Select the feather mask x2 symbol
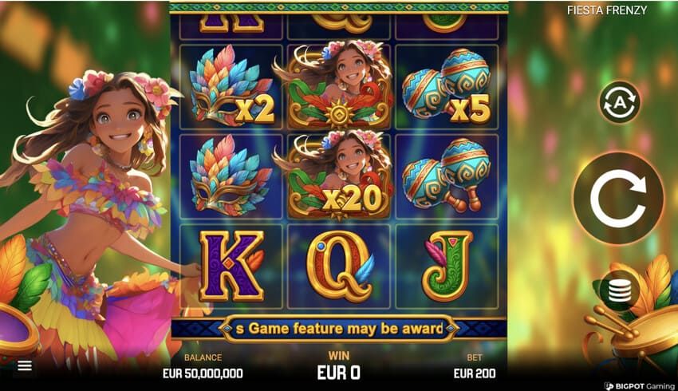The height and width of the screenshot is (391, 678). point(231,86)
